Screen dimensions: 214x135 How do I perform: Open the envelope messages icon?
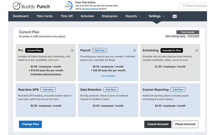[x=175, y=16]
